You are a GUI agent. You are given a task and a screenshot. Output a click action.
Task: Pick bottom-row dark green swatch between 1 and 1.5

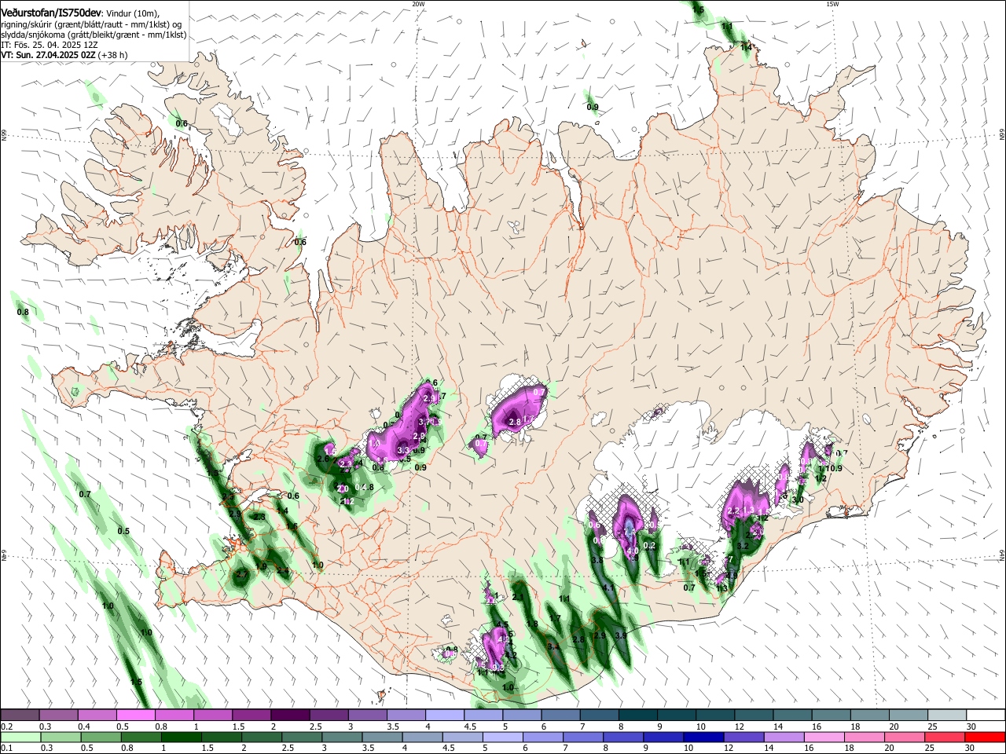tap(181, 737)
